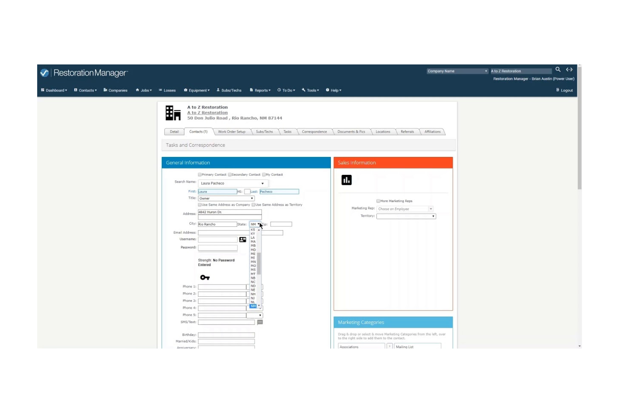This screenshot has width=619, height=413.
Task: Open the Dashboard menu
Action: click(54, 90)
